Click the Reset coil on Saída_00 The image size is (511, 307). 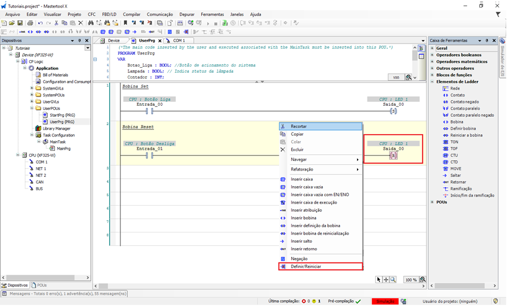(x=394, y=156)
